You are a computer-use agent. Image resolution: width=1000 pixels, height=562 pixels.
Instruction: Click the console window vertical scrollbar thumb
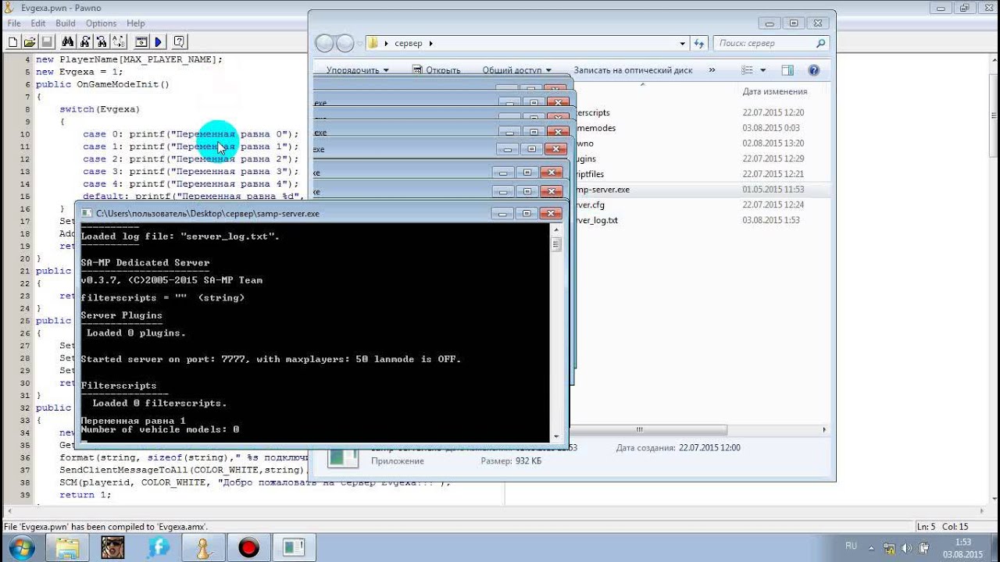click(556, 244)
